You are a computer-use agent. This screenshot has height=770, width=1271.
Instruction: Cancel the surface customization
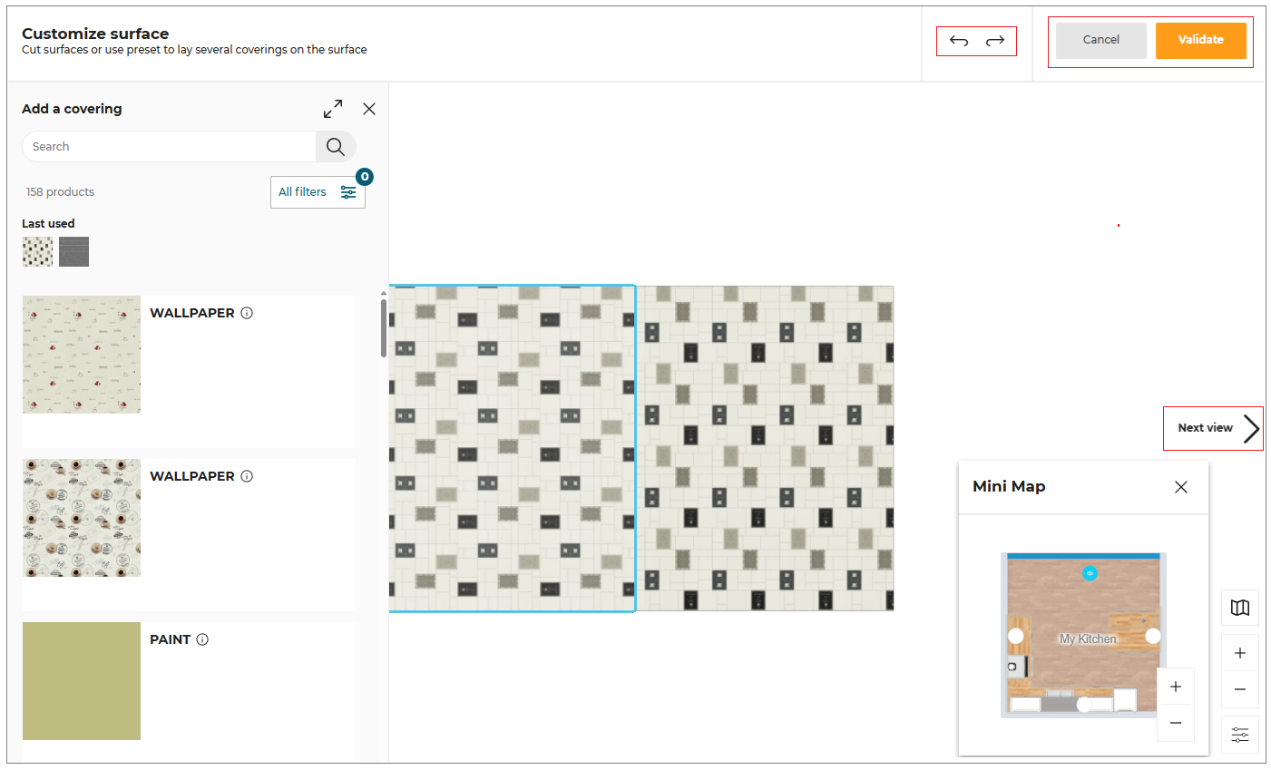[1100, 40]
